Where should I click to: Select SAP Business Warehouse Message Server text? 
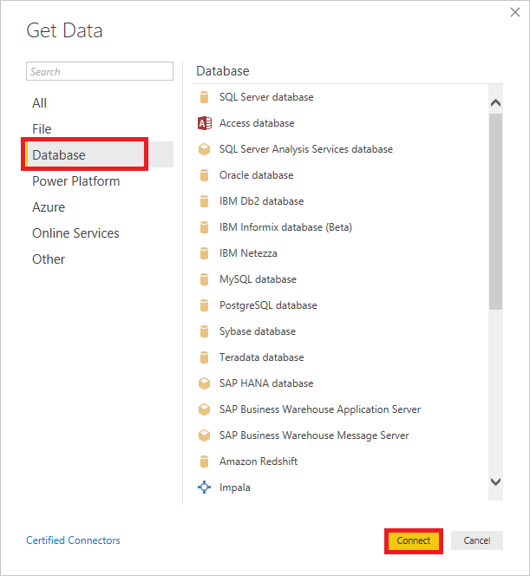pyautogui.click(x=314, y=435)
